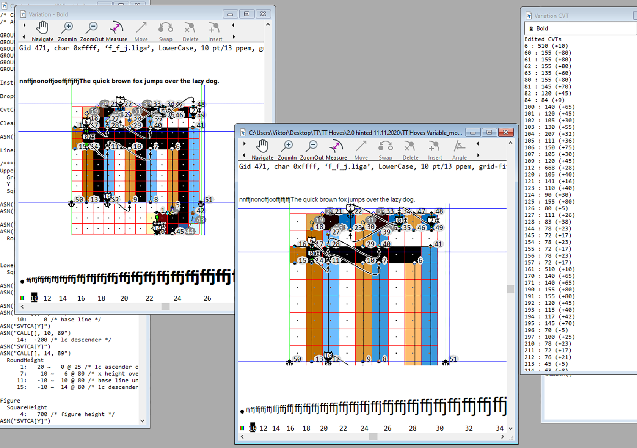Click 'Edited CVTs' heading in Variation CVT
The height and width of the screenshot is (448, 637).
coord(543,39)
